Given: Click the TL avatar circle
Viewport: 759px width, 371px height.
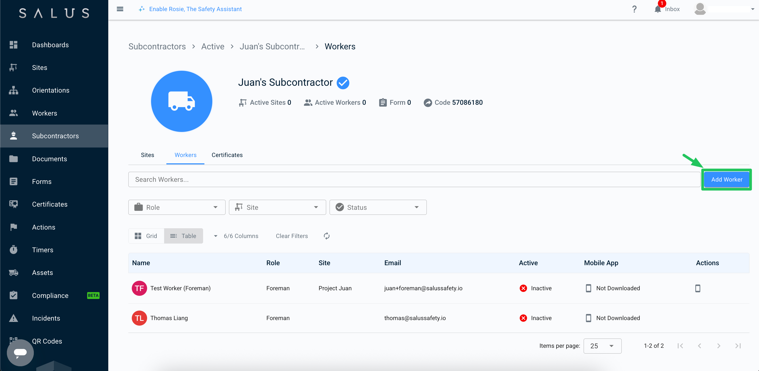Looking at the screenshot, I should pyautogui.click(x=139, y=318).
